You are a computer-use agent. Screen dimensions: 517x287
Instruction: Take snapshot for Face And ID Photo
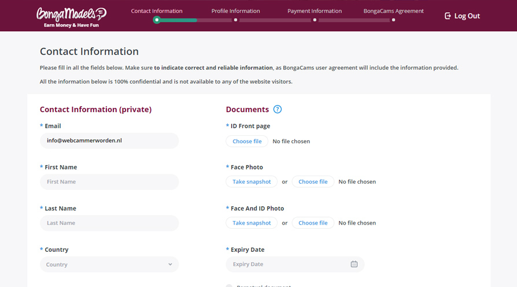coord(252,223)
